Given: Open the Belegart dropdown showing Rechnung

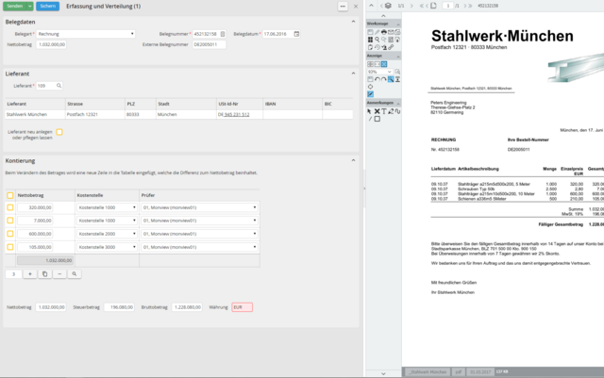Looking at the screenshot, I should (86, 34).
